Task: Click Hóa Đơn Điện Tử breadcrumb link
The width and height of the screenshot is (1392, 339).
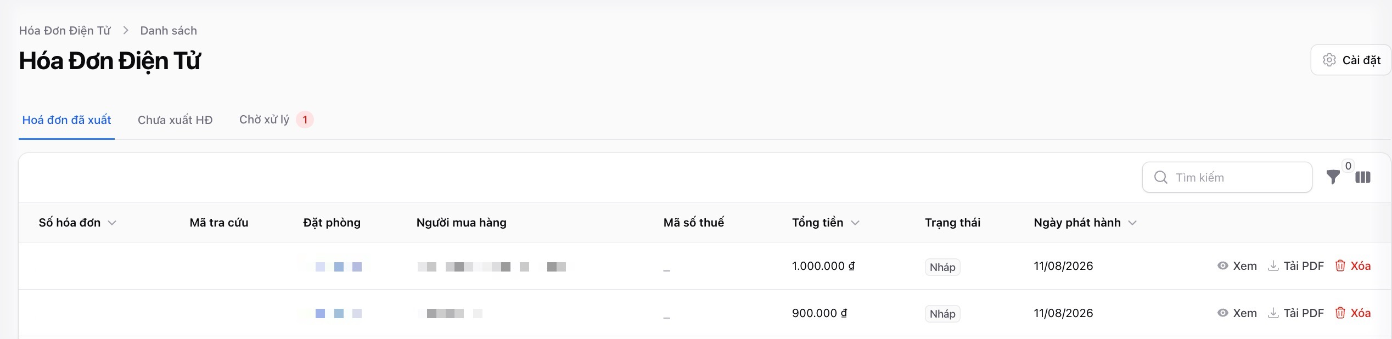Action: (x=65, y=31)
